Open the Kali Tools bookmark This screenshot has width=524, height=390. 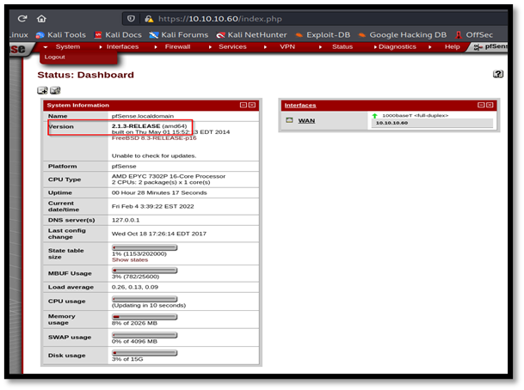click(61, 34)
